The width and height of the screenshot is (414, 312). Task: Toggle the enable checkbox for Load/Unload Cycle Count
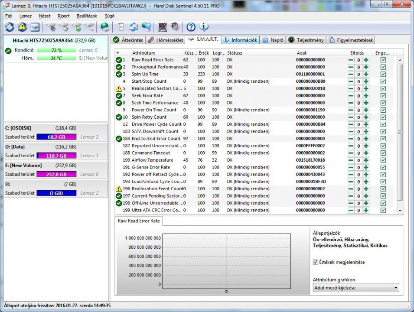click(383, 182)
